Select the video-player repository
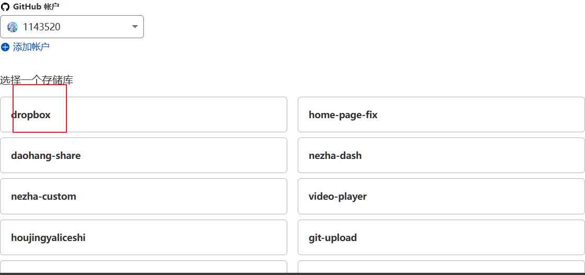This screenshot has width=585, height=275. coord(337,197)
